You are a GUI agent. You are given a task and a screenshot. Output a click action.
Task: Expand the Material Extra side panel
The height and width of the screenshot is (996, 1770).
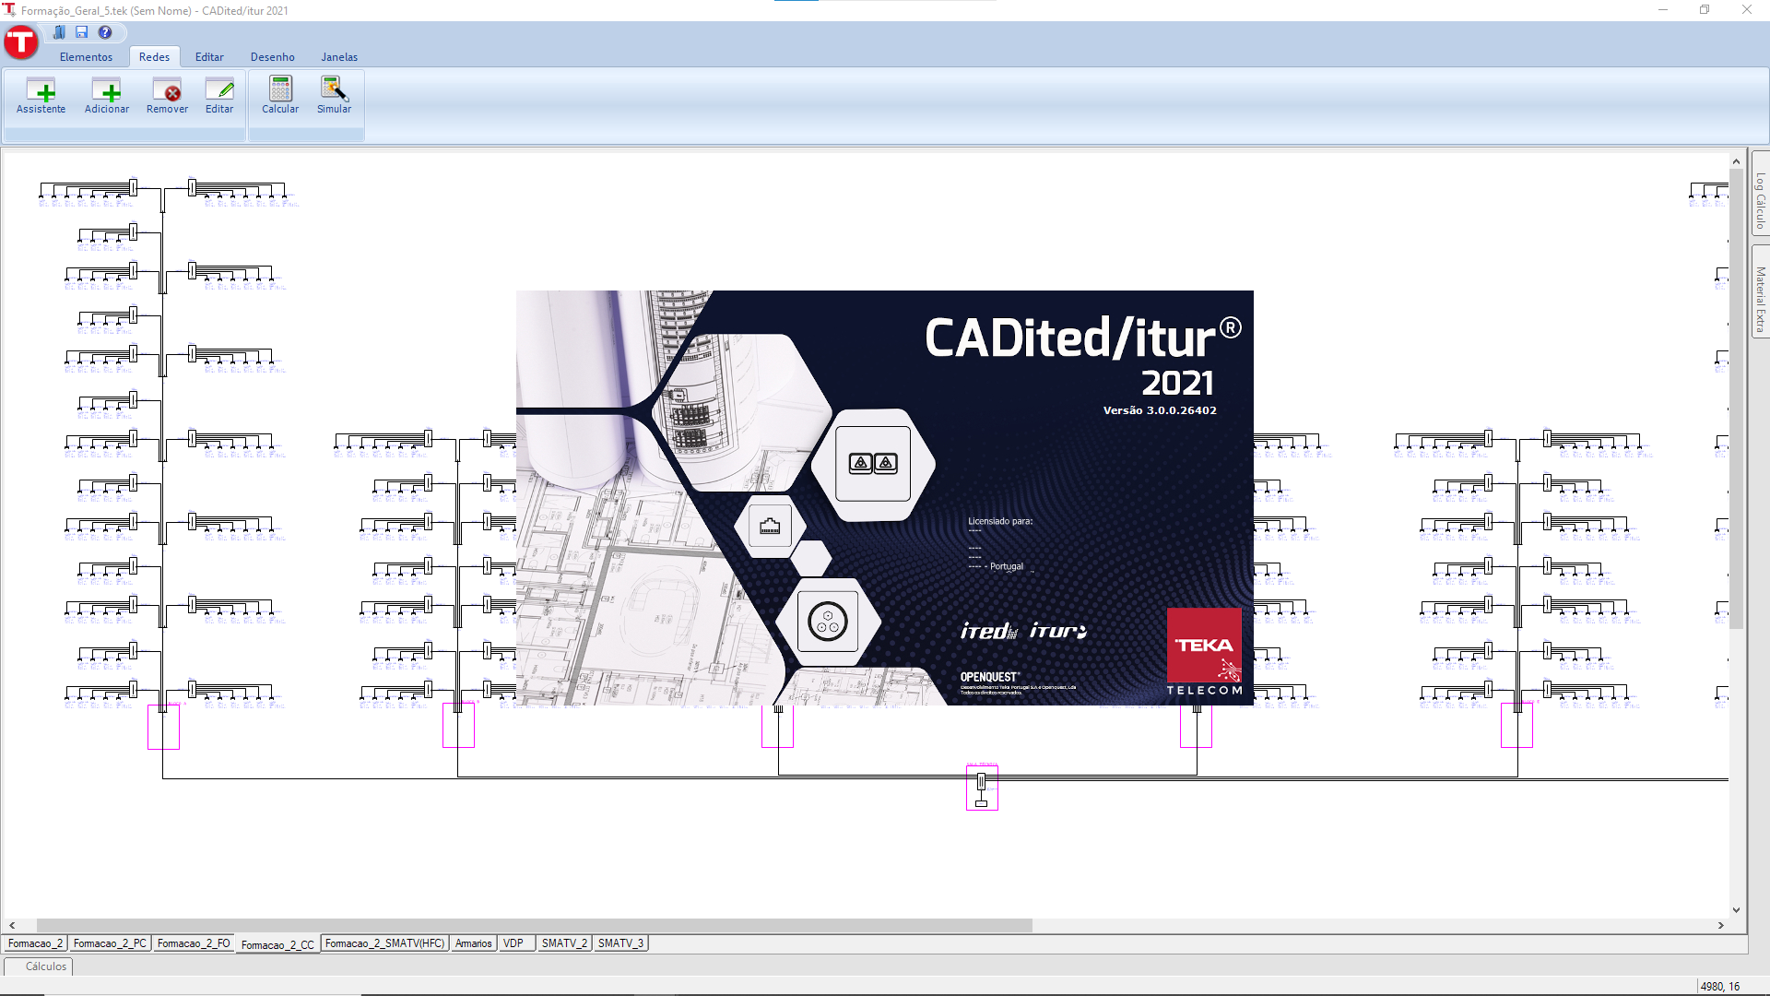click(1760, 292)
